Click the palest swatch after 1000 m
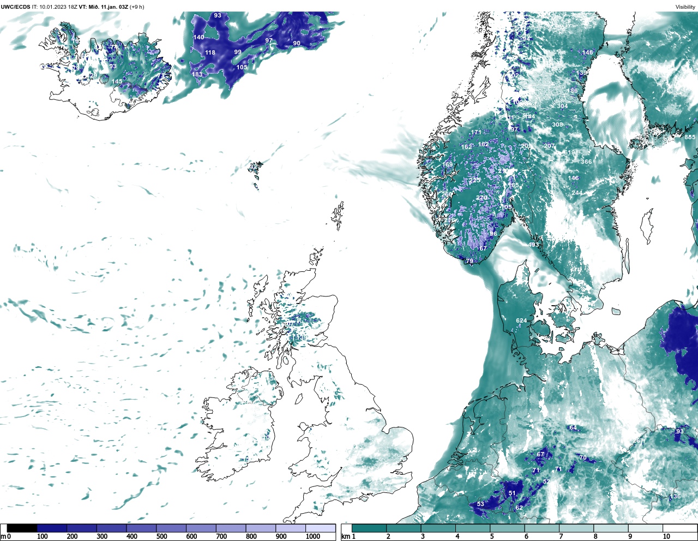Screen dimensions: 698x541 (x=321, y=528)
